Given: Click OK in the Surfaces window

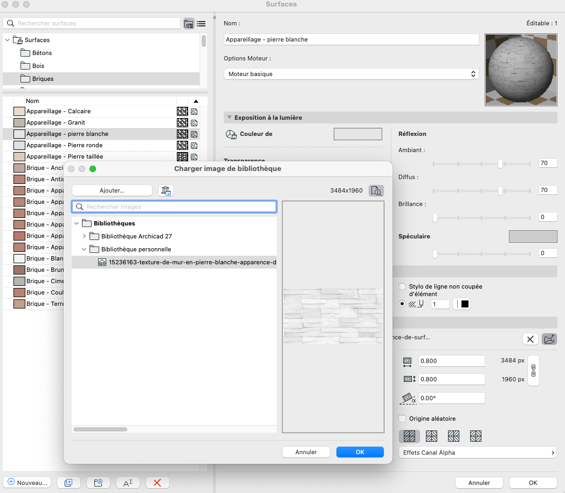Looking at the screenshot, I should 533,483.
